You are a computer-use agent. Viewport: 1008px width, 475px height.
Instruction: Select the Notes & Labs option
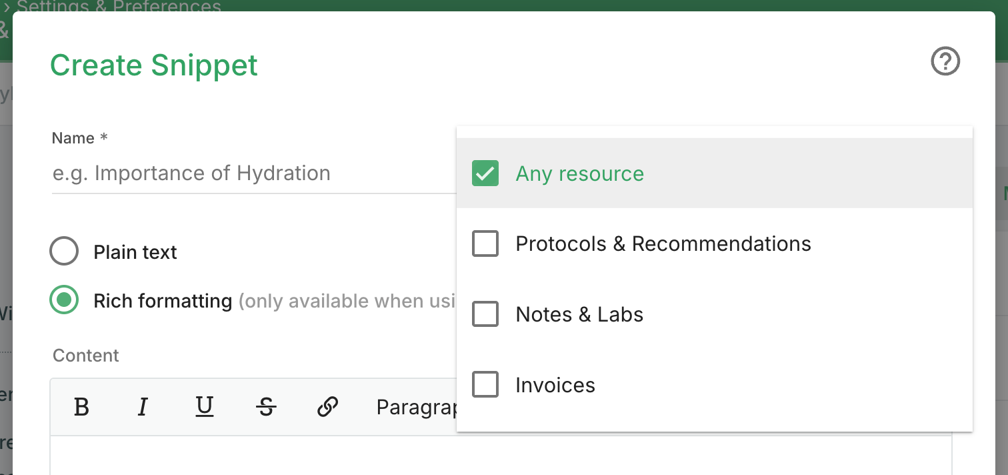(x=485, y=314)
